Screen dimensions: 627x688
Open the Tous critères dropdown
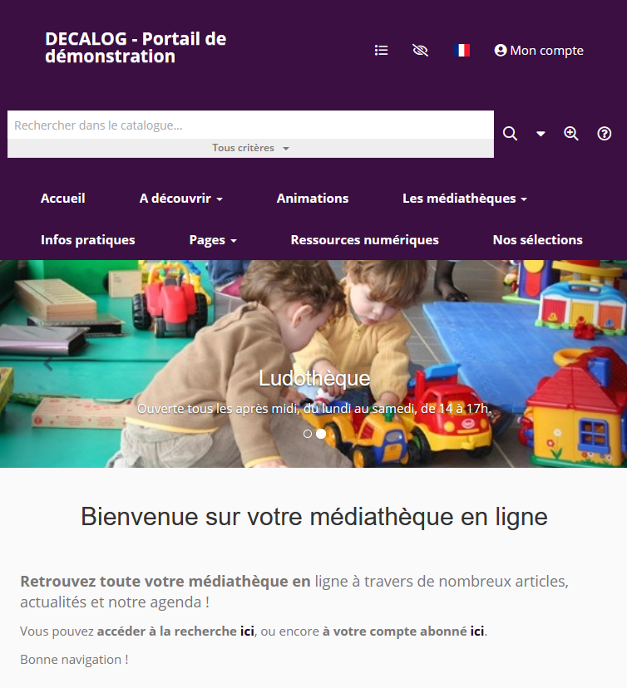[x=250, y=148]
